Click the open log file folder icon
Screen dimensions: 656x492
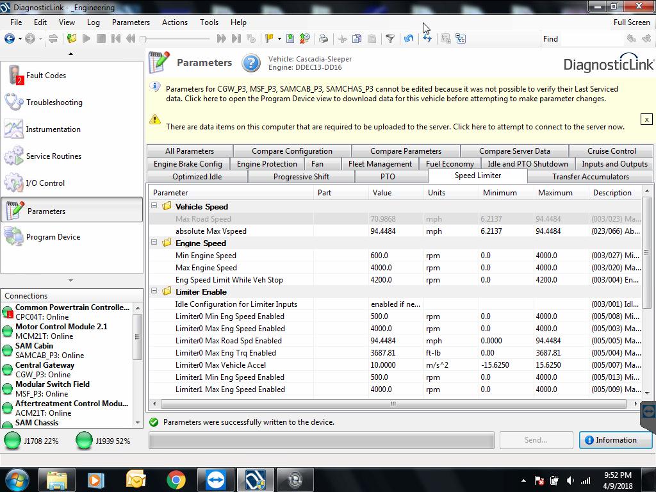click(x=72, y=39)
